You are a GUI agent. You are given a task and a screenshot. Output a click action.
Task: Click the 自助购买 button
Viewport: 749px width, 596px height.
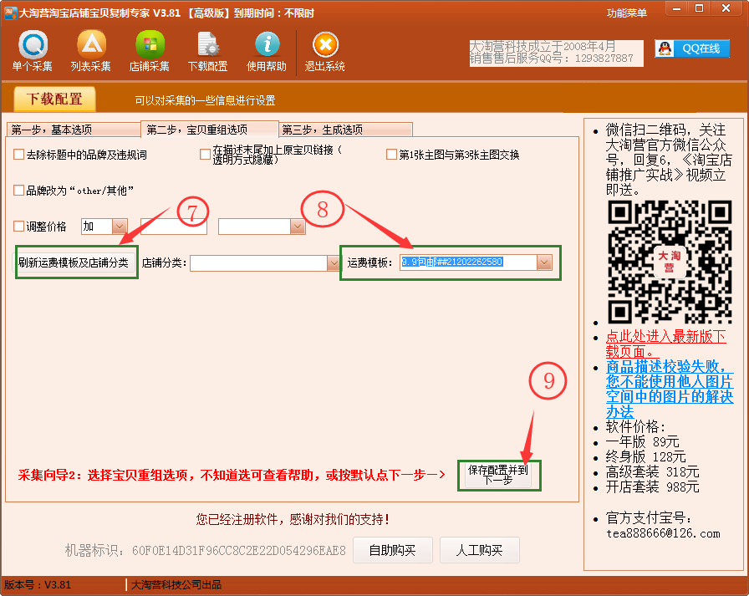pos(393,550)
